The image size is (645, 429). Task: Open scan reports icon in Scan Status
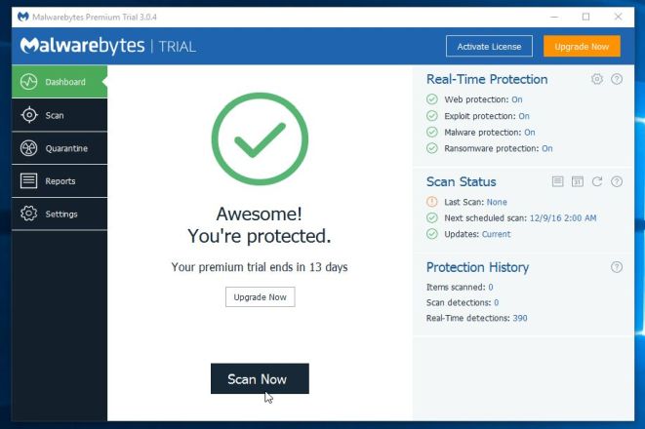(558, 181)
